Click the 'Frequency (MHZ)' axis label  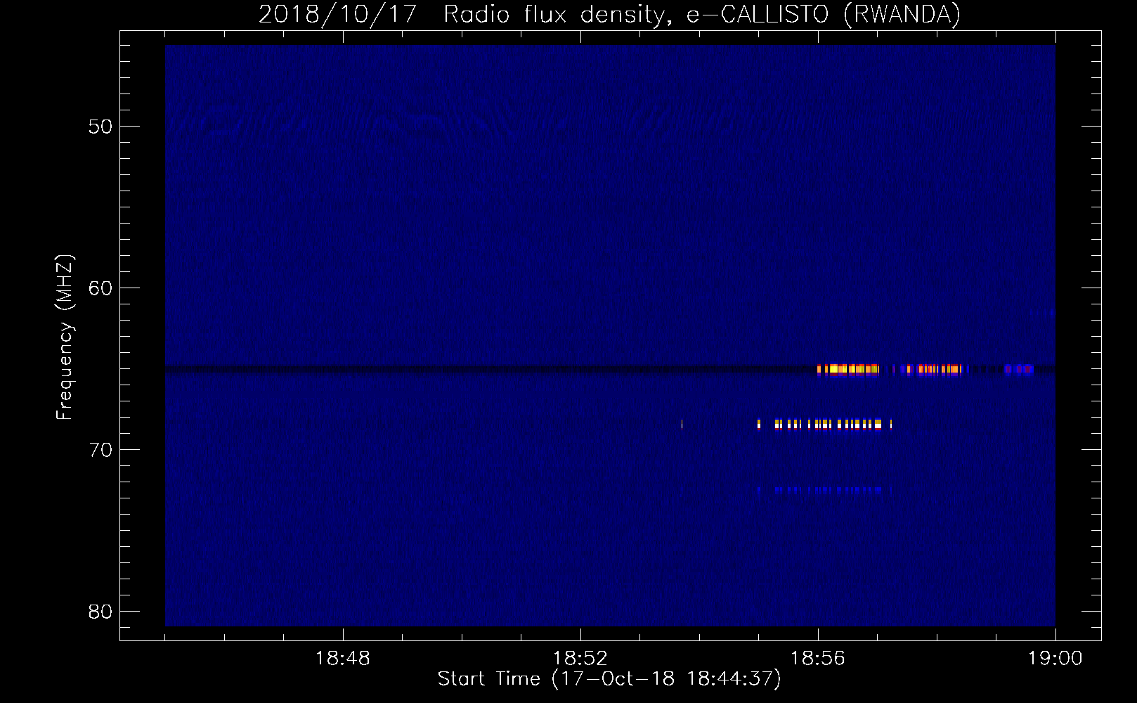(65, 337)
